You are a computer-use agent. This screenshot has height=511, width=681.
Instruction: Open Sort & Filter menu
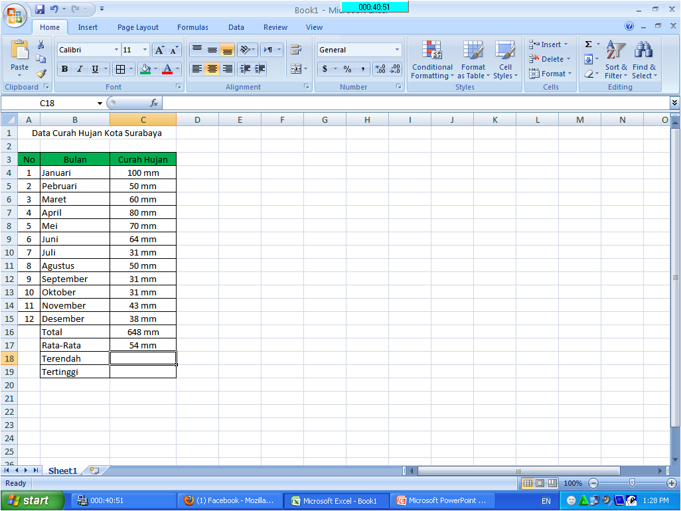tap(616, 60)
